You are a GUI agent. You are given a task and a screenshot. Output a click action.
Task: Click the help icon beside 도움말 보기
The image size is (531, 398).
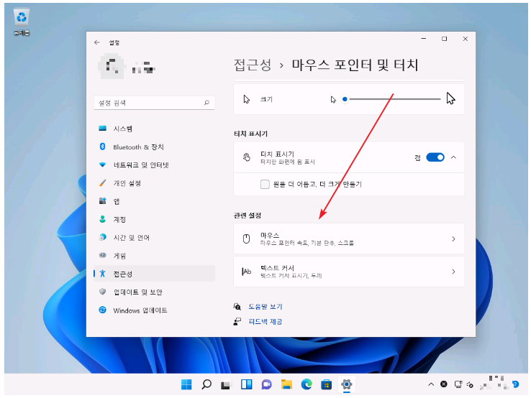click(237, 306)
